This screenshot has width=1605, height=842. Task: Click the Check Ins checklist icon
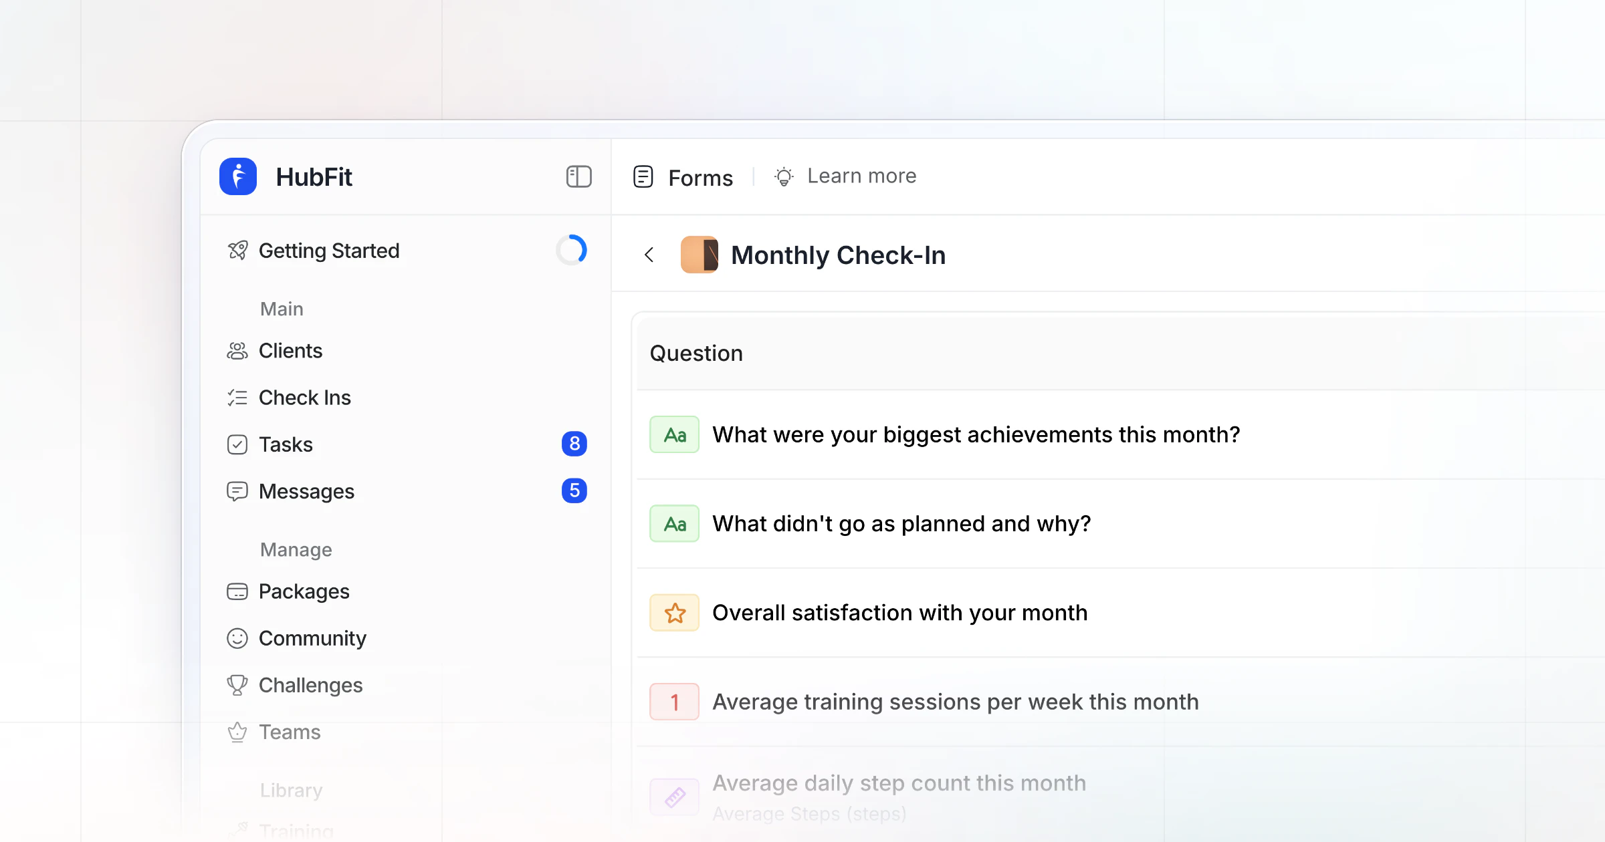237,398
